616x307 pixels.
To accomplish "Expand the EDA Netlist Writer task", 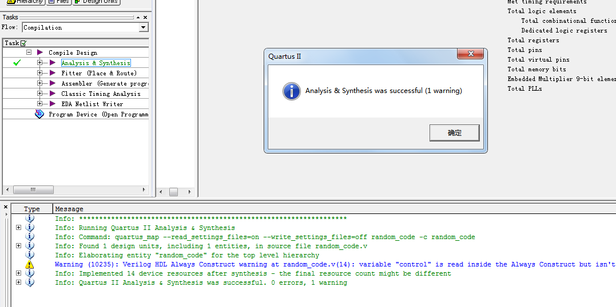I will coord(39,103).
